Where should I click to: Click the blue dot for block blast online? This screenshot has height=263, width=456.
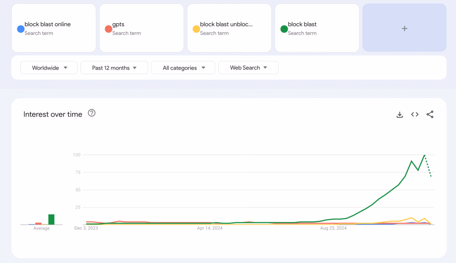[21, 29]
